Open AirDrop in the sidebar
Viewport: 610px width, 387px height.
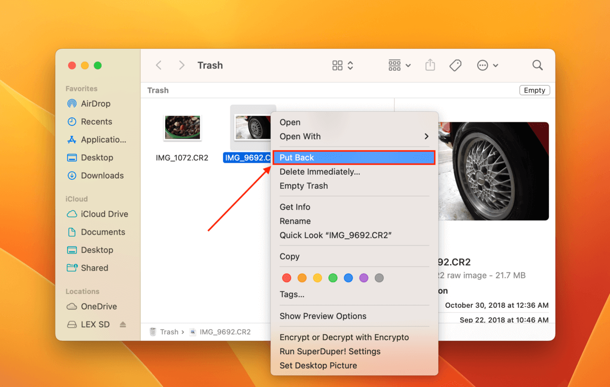tap(95, 104)
